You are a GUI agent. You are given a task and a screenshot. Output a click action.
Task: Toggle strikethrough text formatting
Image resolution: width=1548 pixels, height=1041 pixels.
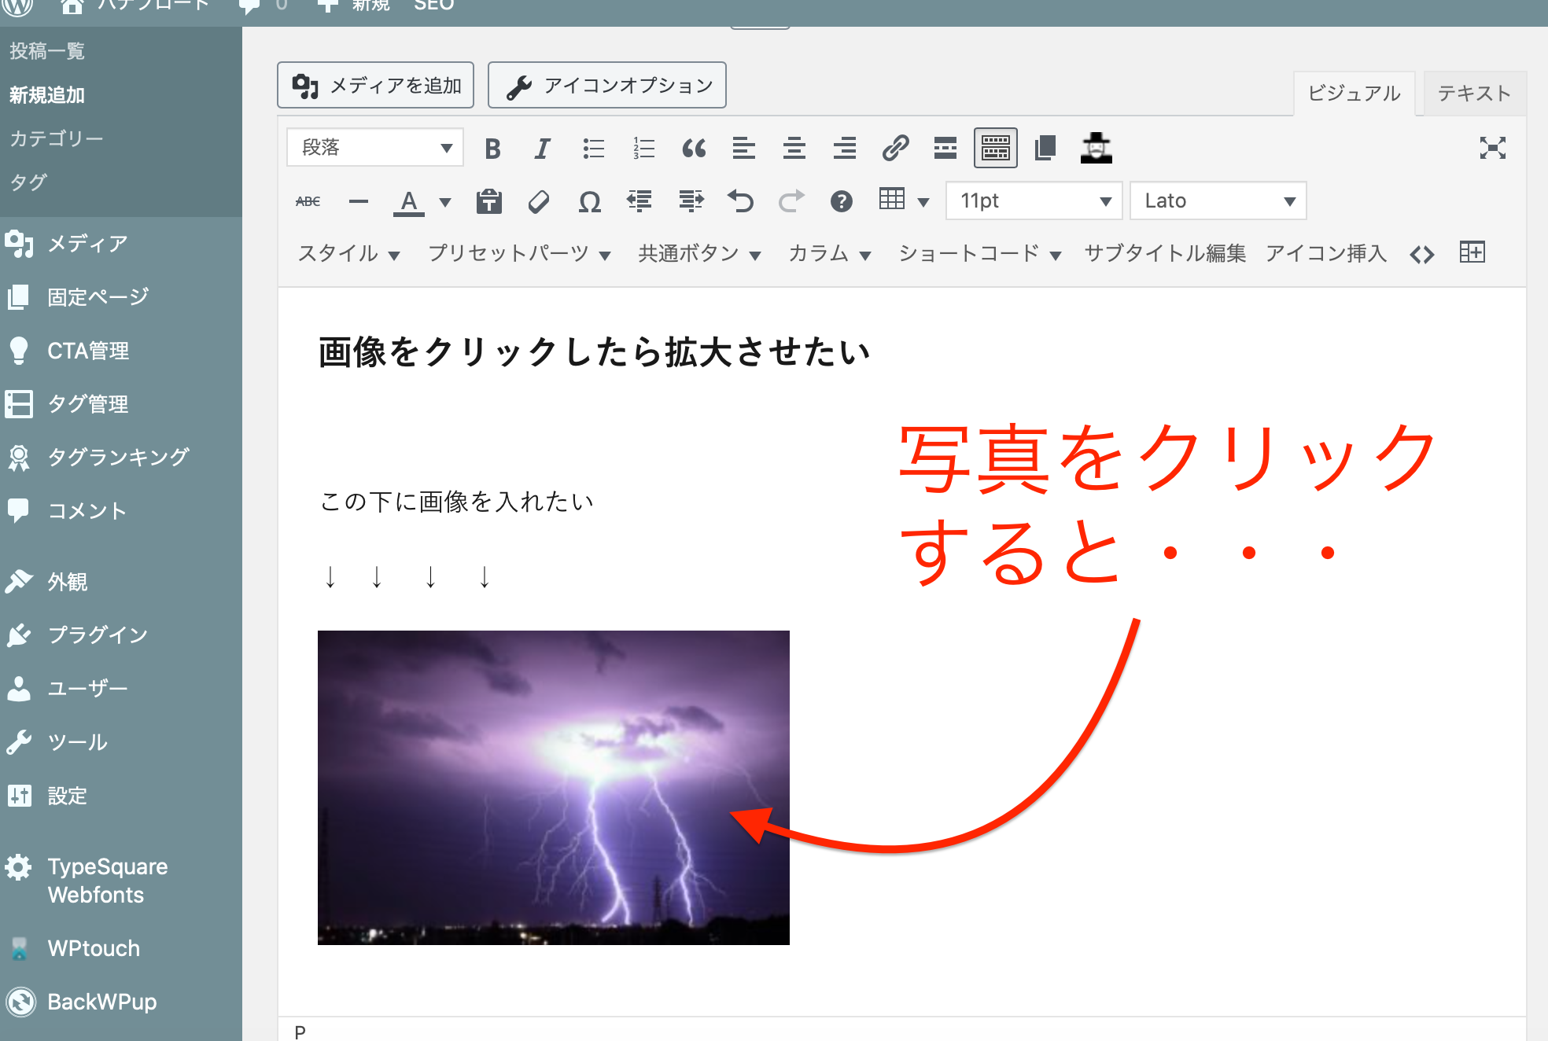tap(308, 202)
